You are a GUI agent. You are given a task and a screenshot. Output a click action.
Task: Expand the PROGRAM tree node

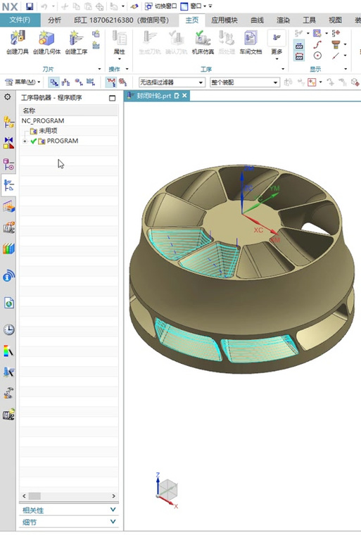[25, 141]
